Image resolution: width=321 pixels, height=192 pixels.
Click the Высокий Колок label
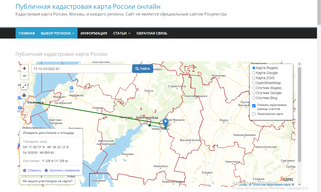tap(190, 140)
